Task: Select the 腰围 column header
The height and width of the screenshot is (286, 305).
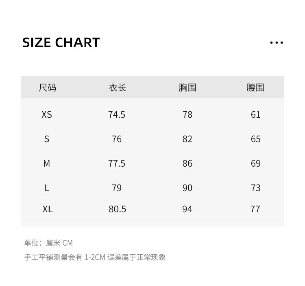Action: [x=255, y=87]
